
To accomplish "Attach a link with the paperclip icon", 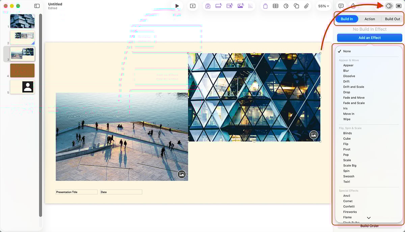I will pos(306,6).
